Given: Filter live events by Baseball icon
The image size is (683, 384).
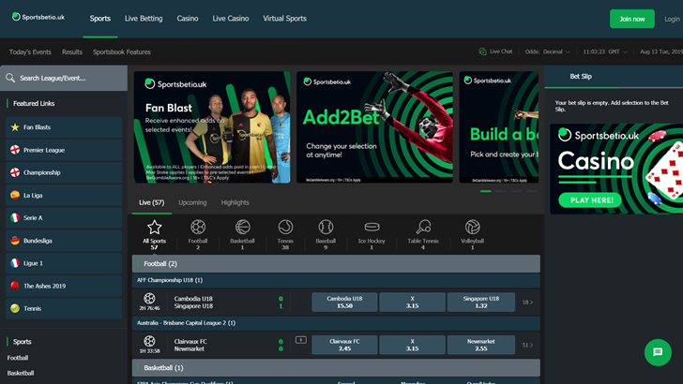Looking at the screenshot, I should pos(326,227).
